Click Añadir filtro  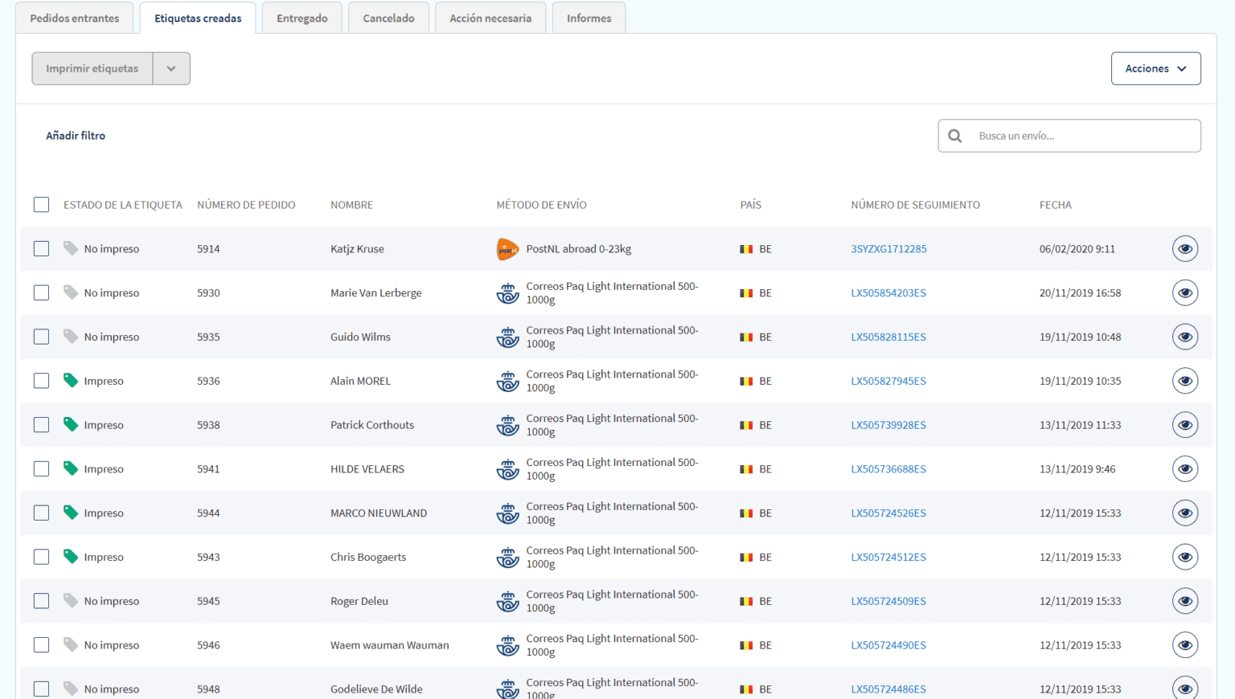[76, 136]
